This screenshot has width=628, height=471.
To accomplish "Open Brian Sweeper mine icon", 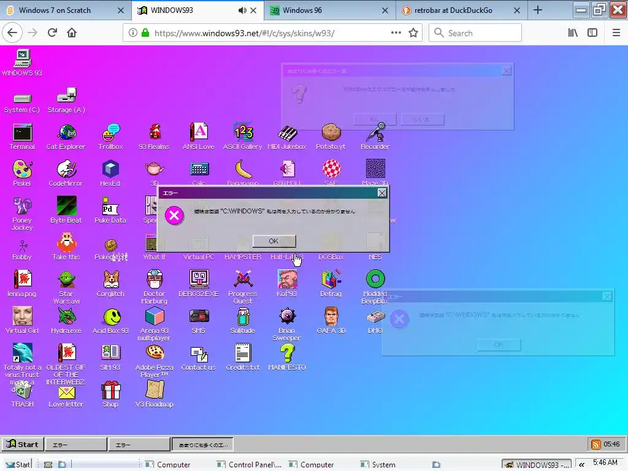I will tap(287, 324).
